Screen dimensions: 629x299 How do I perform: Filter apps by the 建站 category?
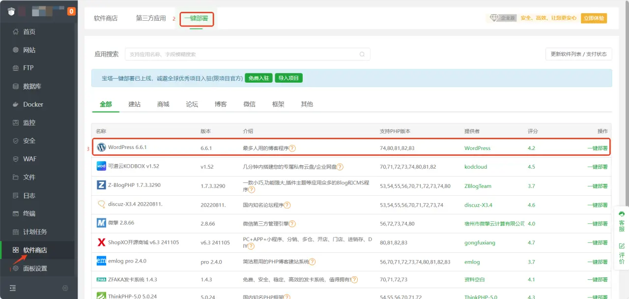[x=135, y=104]
